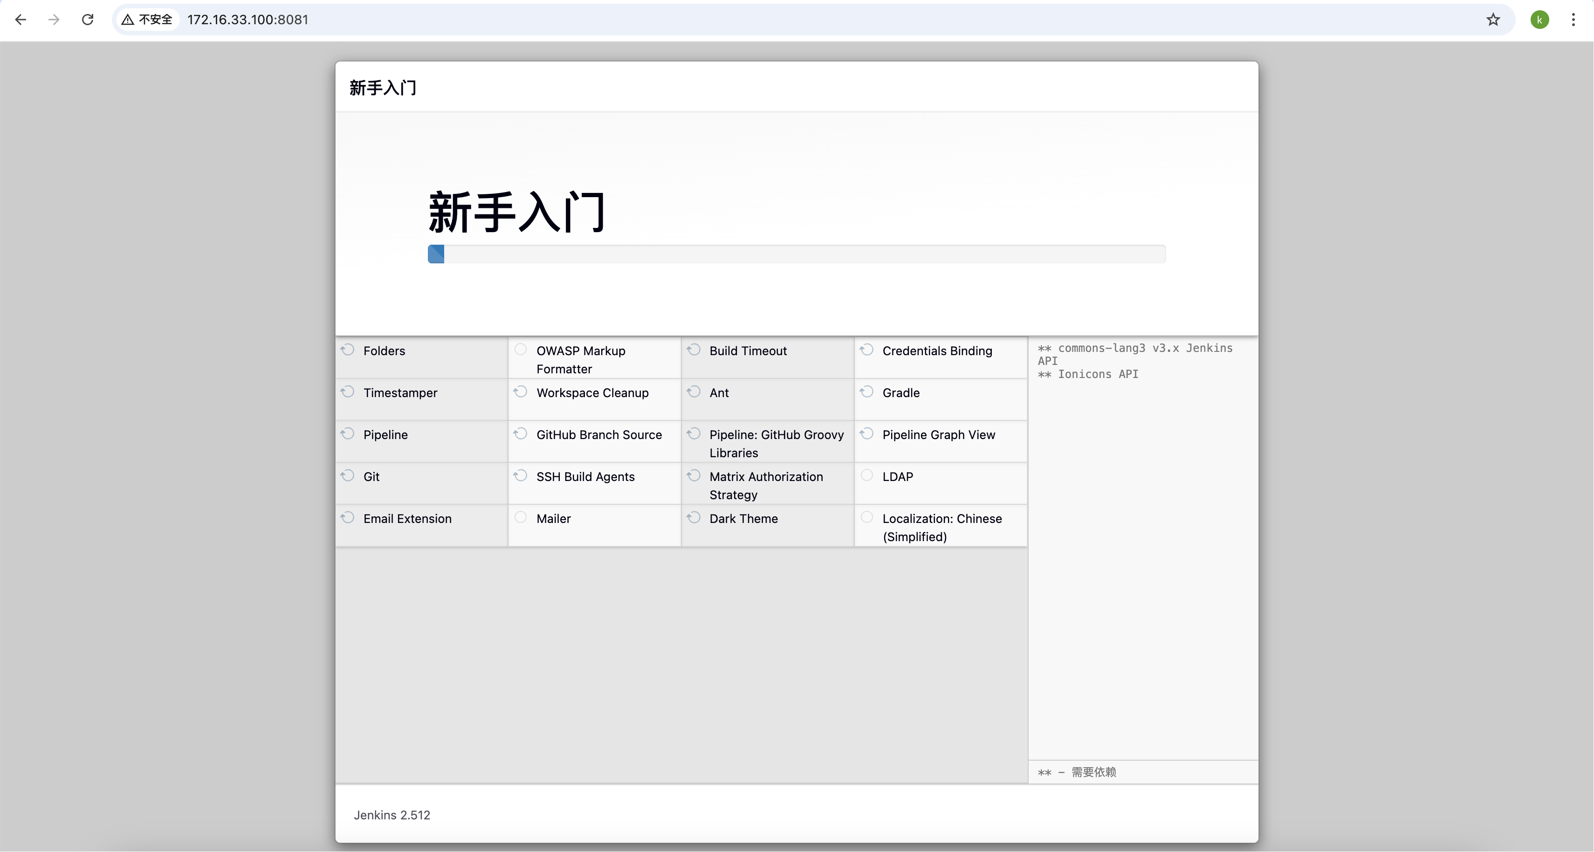
Task: Click the LDAP plugin status icon
Action: (867, 475)
